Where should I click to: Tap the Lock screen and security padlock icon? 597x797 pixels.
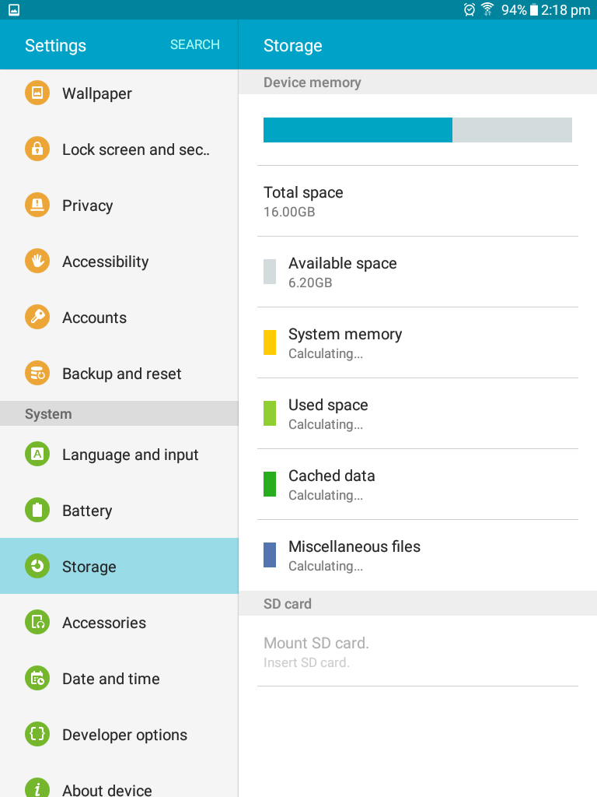[37, 149]
